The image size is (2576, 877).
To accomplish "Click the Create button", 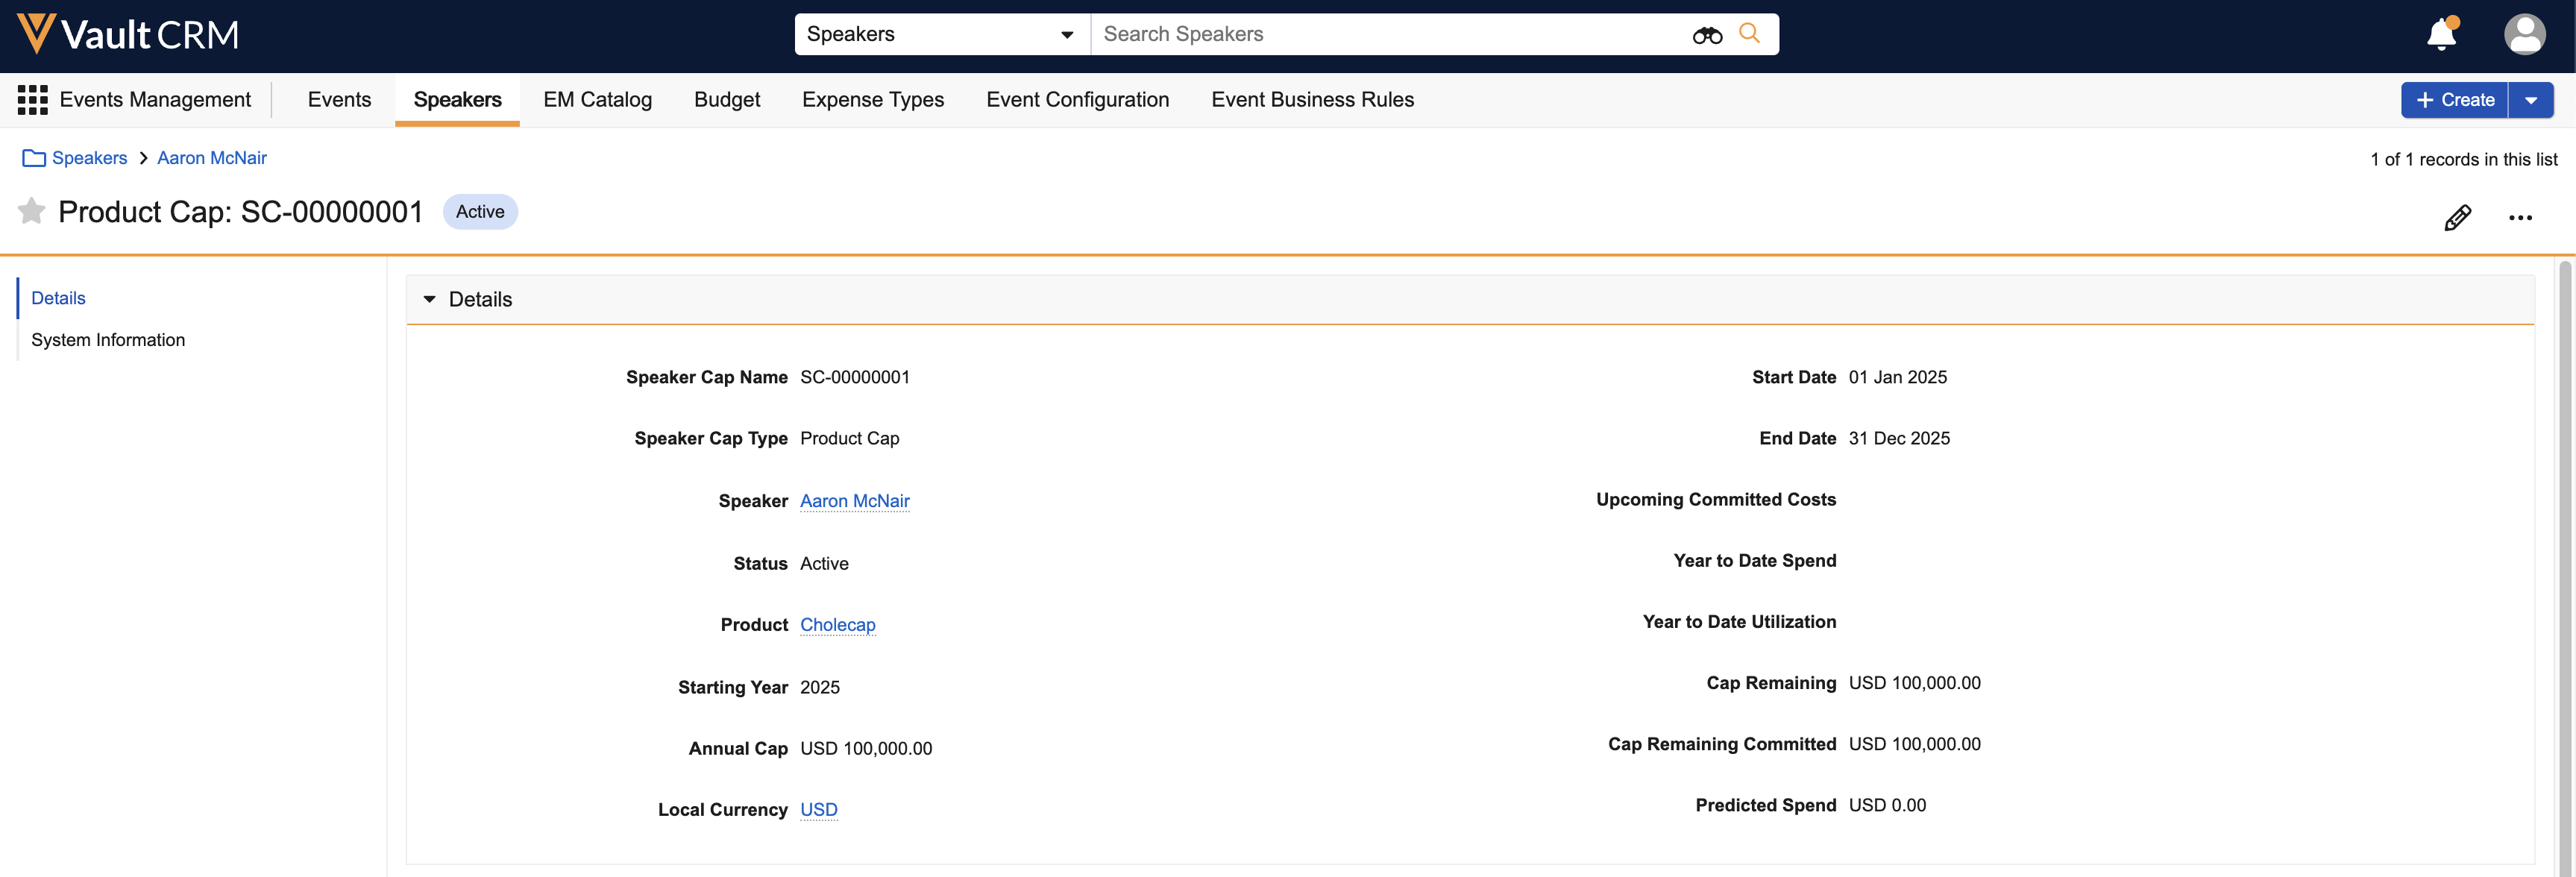I will coord(2455,100).
